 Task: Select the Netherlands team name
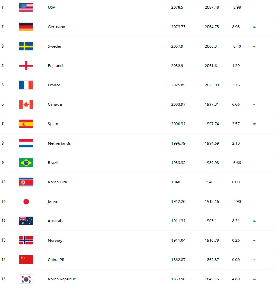click(x=59, y=143)
